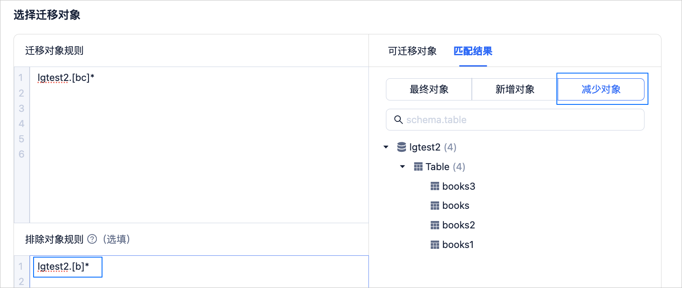Select the books1 tree row
This screenshot has width=682, height=288.
pos(452,244)
